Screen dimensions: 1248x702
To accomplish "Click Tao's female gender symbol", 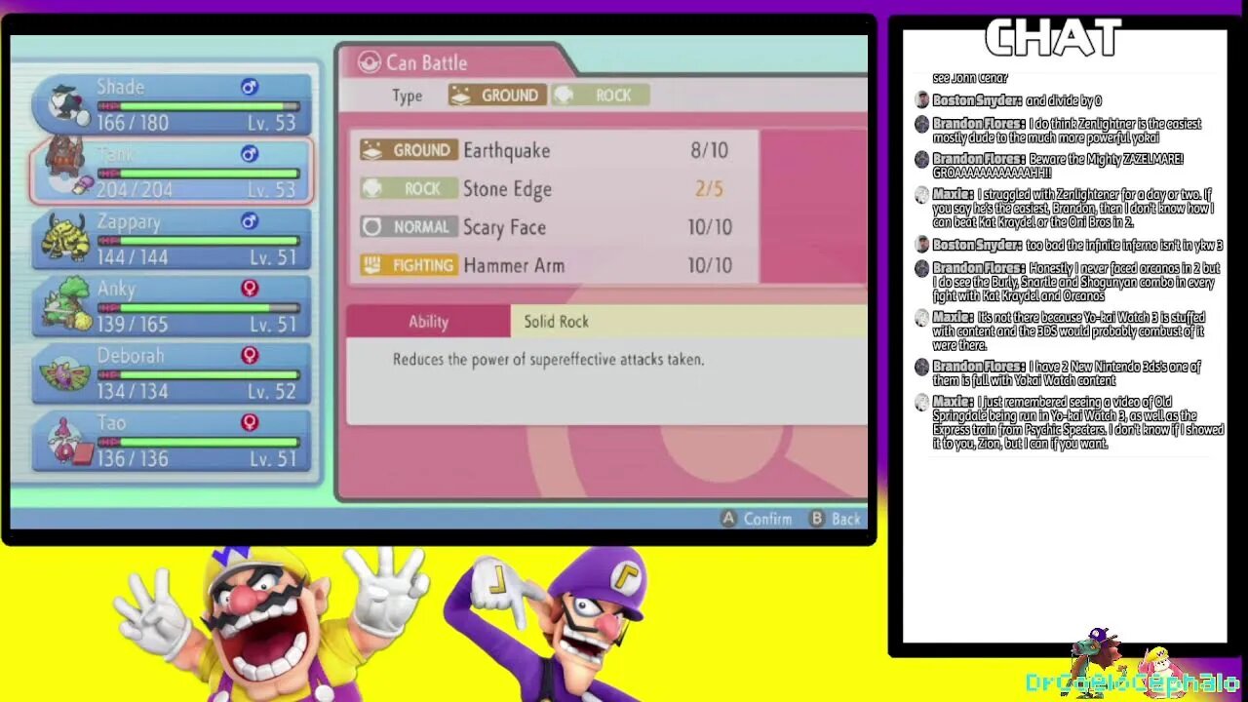I will click(250, 422).
